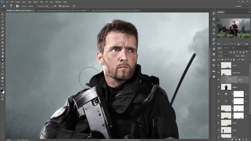This screenshot has height=141, width=251.
Task: Select the Gradient tool
Action: (x=2, y=53)
